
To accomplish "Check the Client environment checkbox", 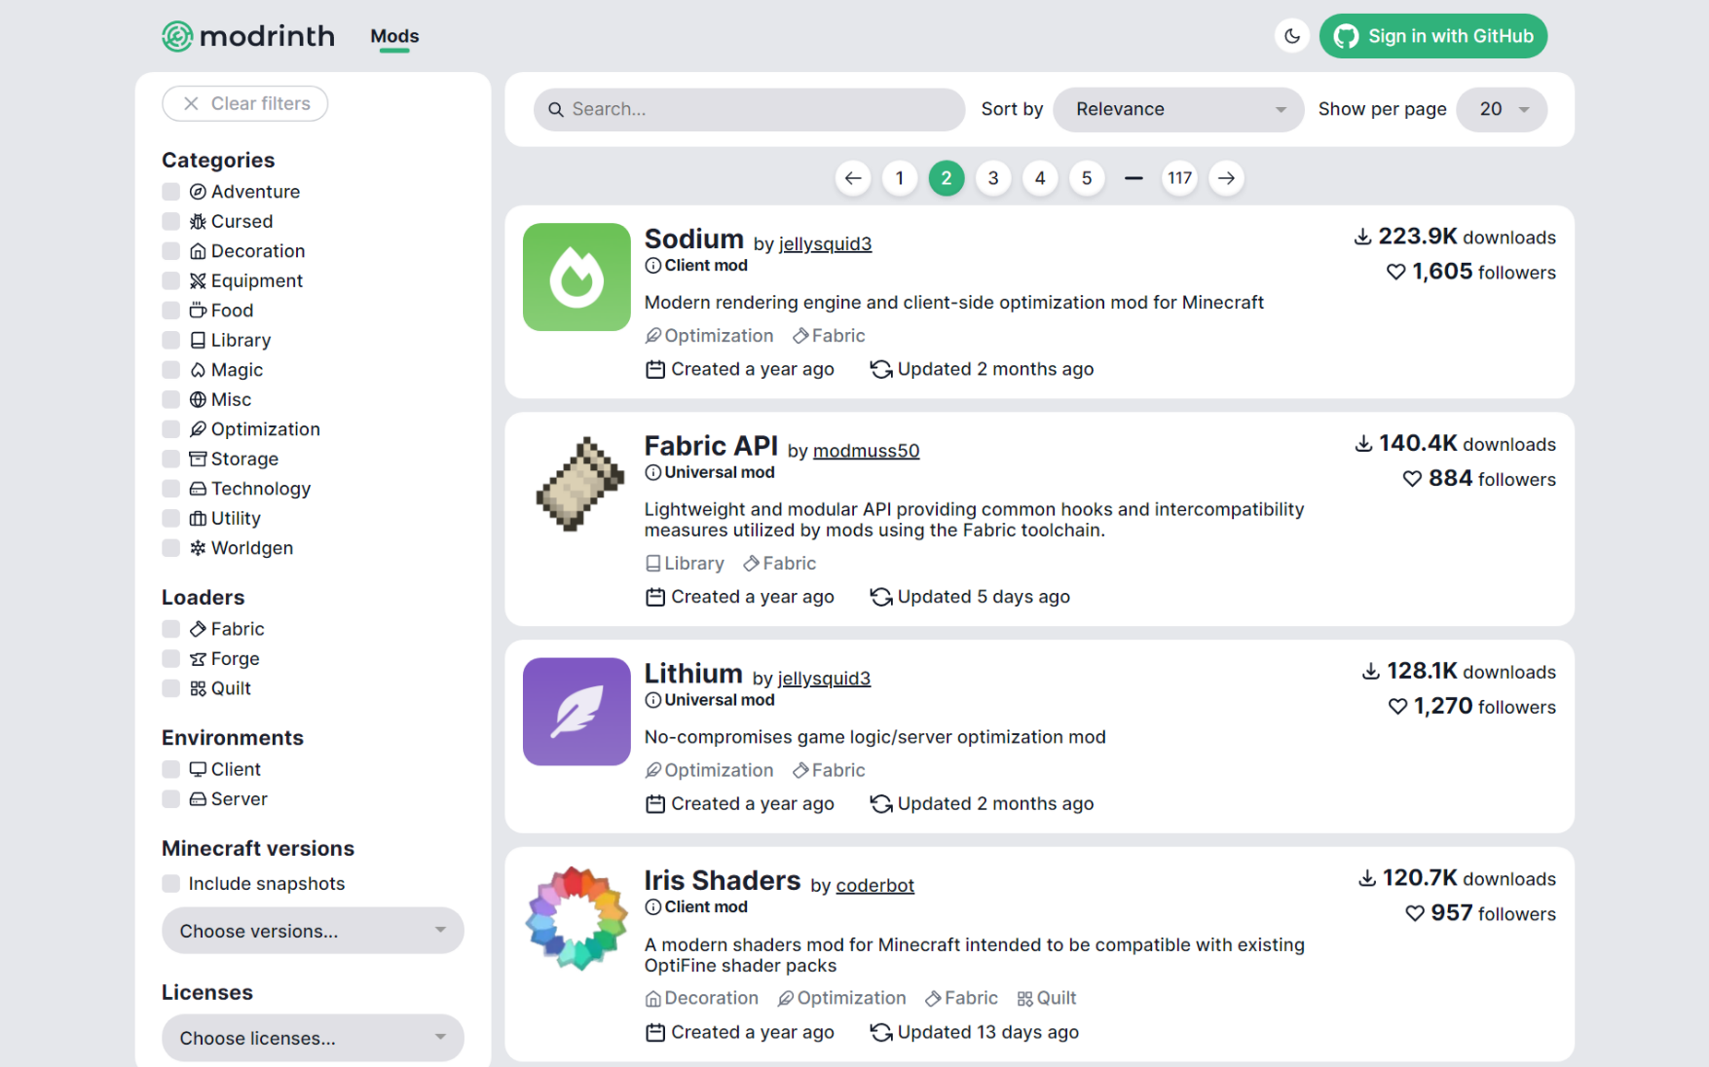I will pyautogui.click(x=171, y=769).
